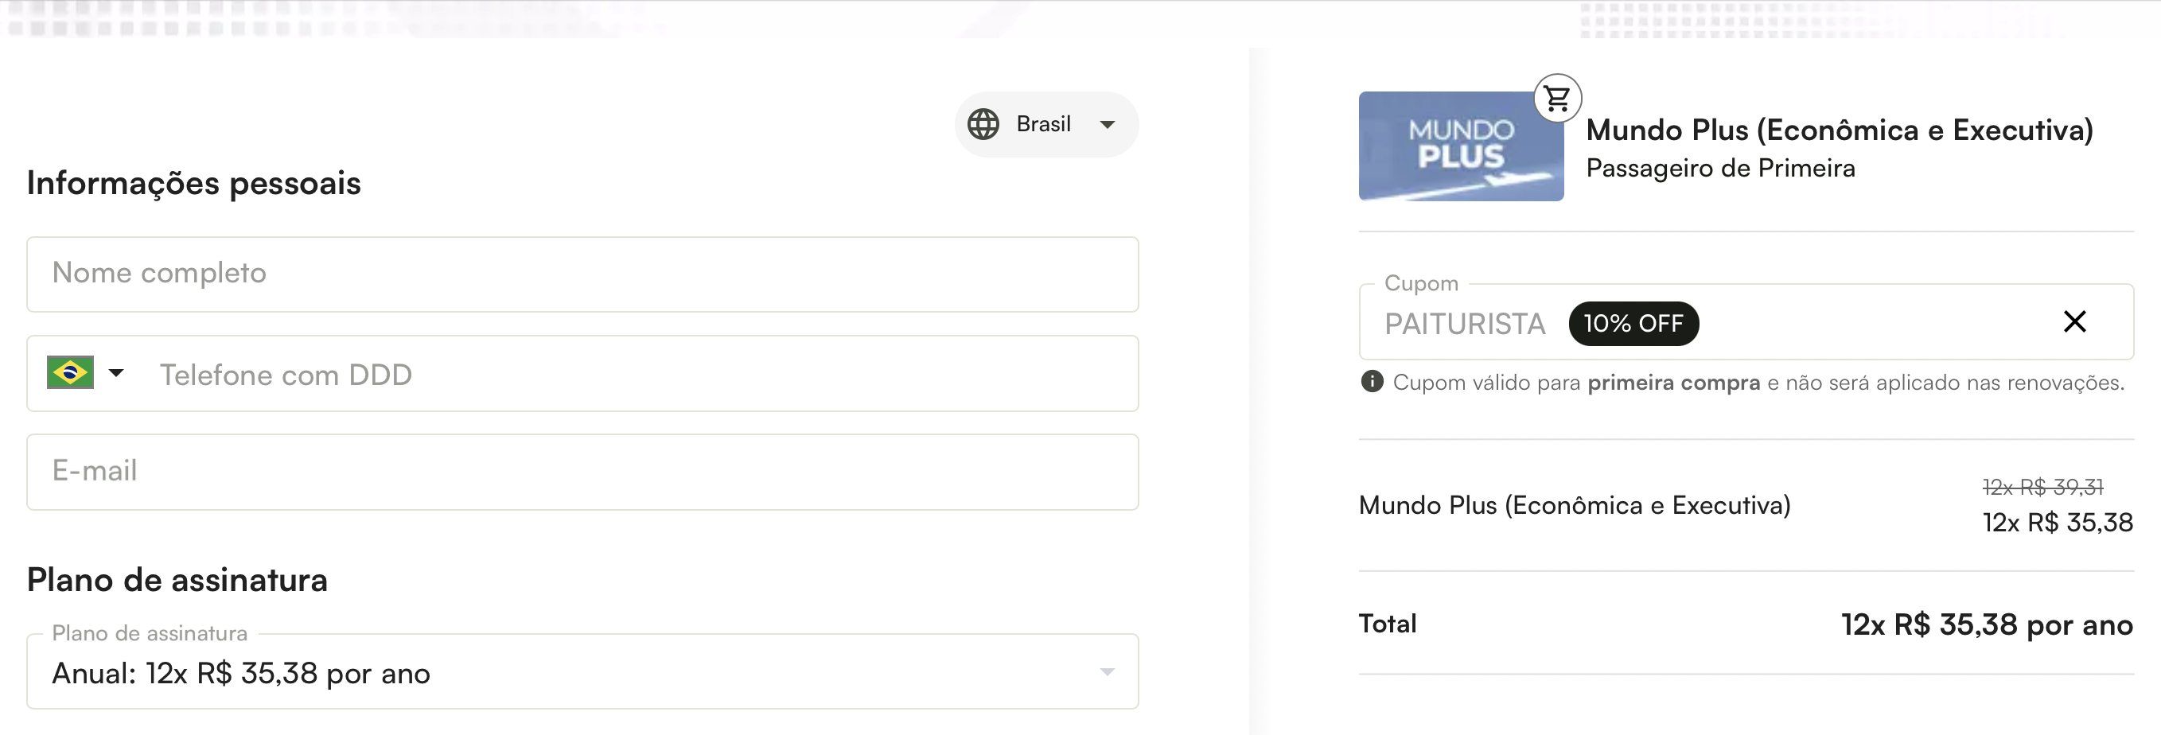
Task: Click the Total price 12x R$ 35,38
Action: (x=1986, y=625)
